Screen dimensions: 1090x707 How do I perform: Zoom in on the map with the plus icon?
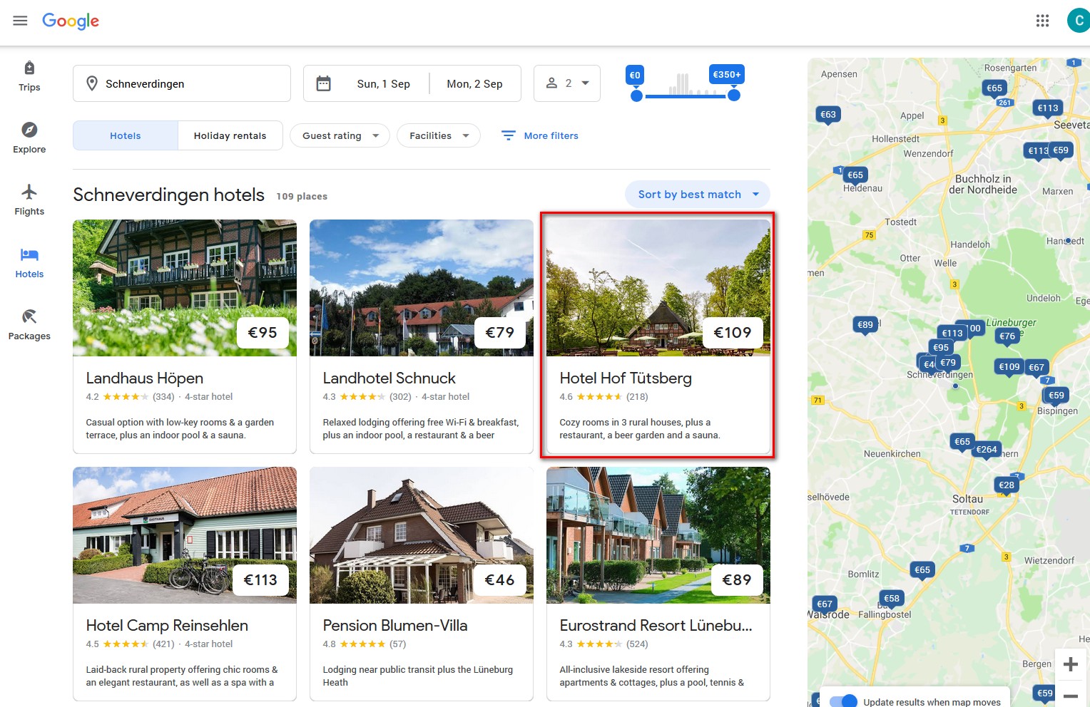(x=1070, y=664)
